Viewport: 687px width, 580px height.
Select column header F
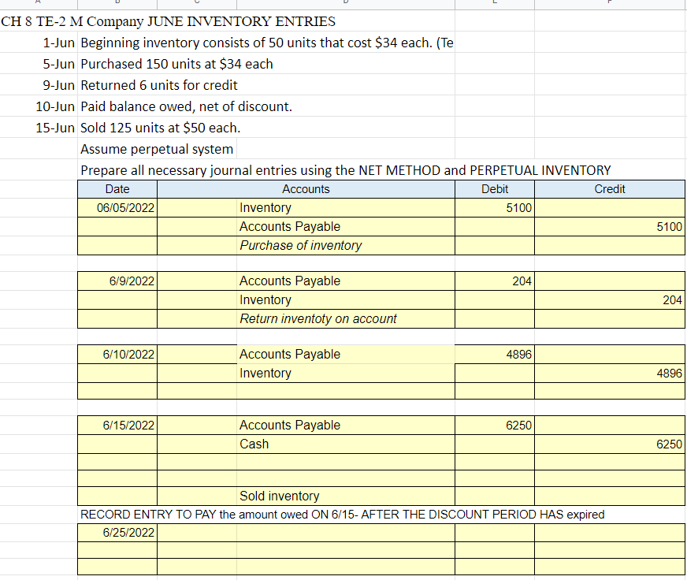(x=609, y=4)
